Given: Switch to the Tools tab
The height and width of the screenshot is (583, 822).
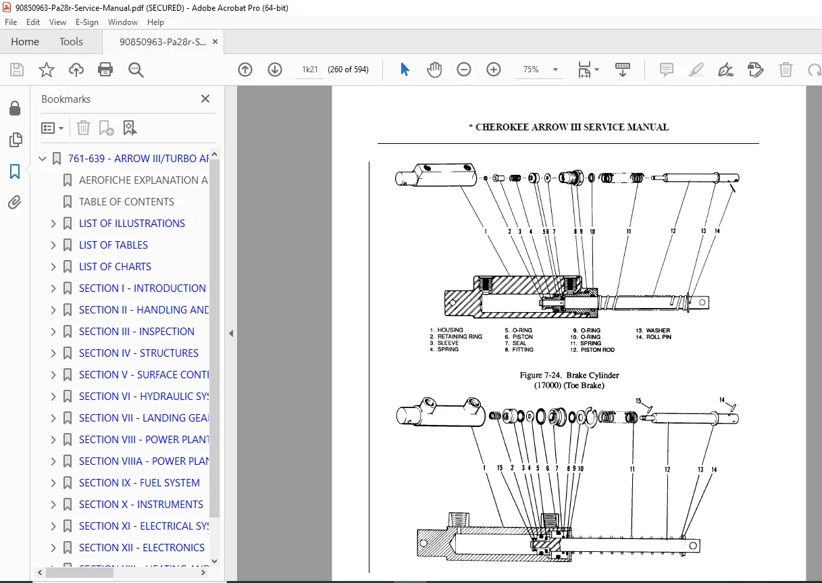Looking at the screenshot, I should pyautogui.click(x=71, y=42).
